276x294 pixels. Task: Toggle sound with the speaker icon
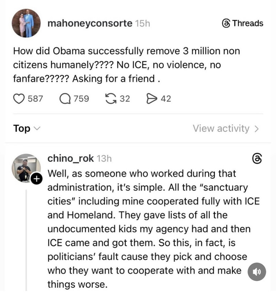tap(256, 272)
